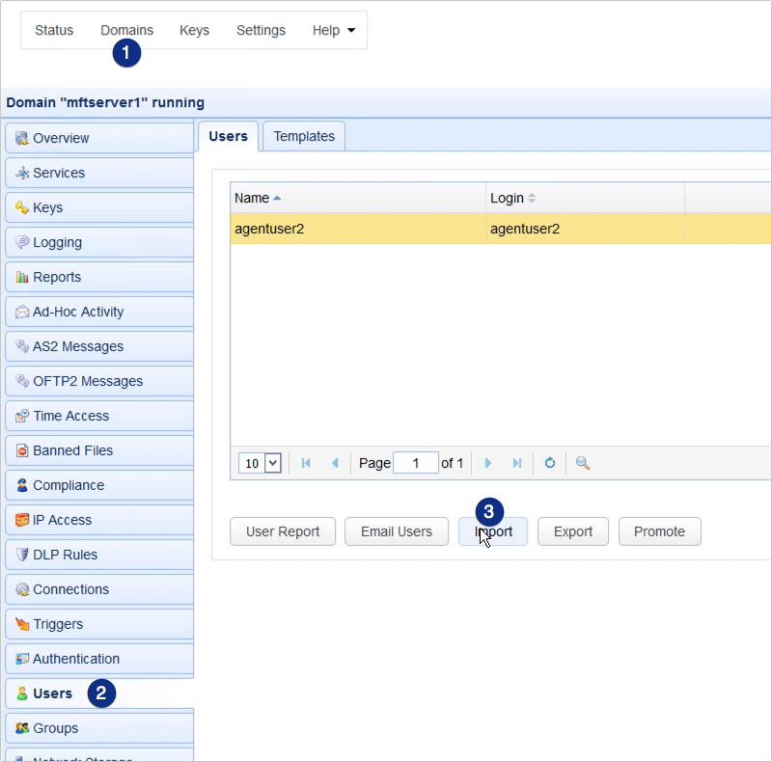Screen dimensions: 772x762
Task: Switch to the Templates tab
Action: [303, 136]
